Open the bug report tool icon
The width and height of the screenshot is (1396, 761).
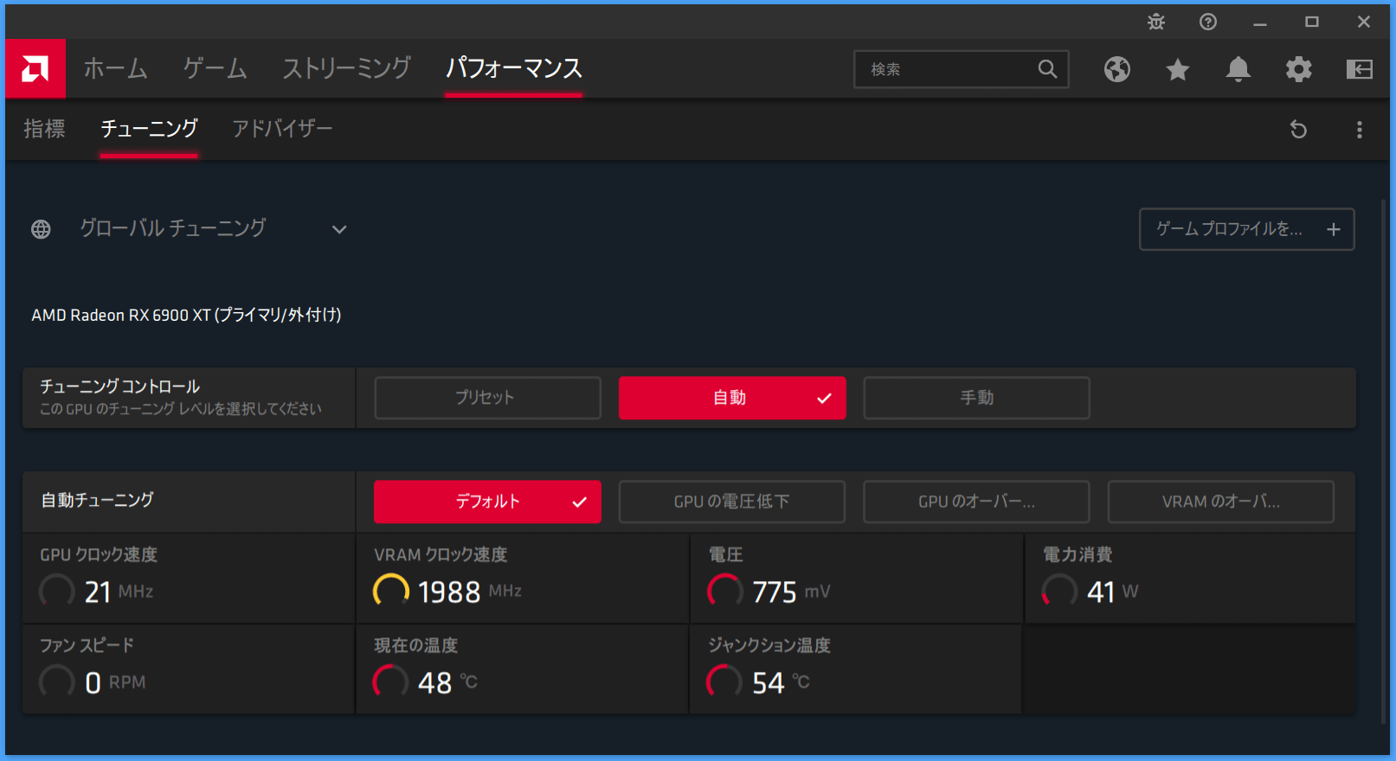tap(1156, 22)
